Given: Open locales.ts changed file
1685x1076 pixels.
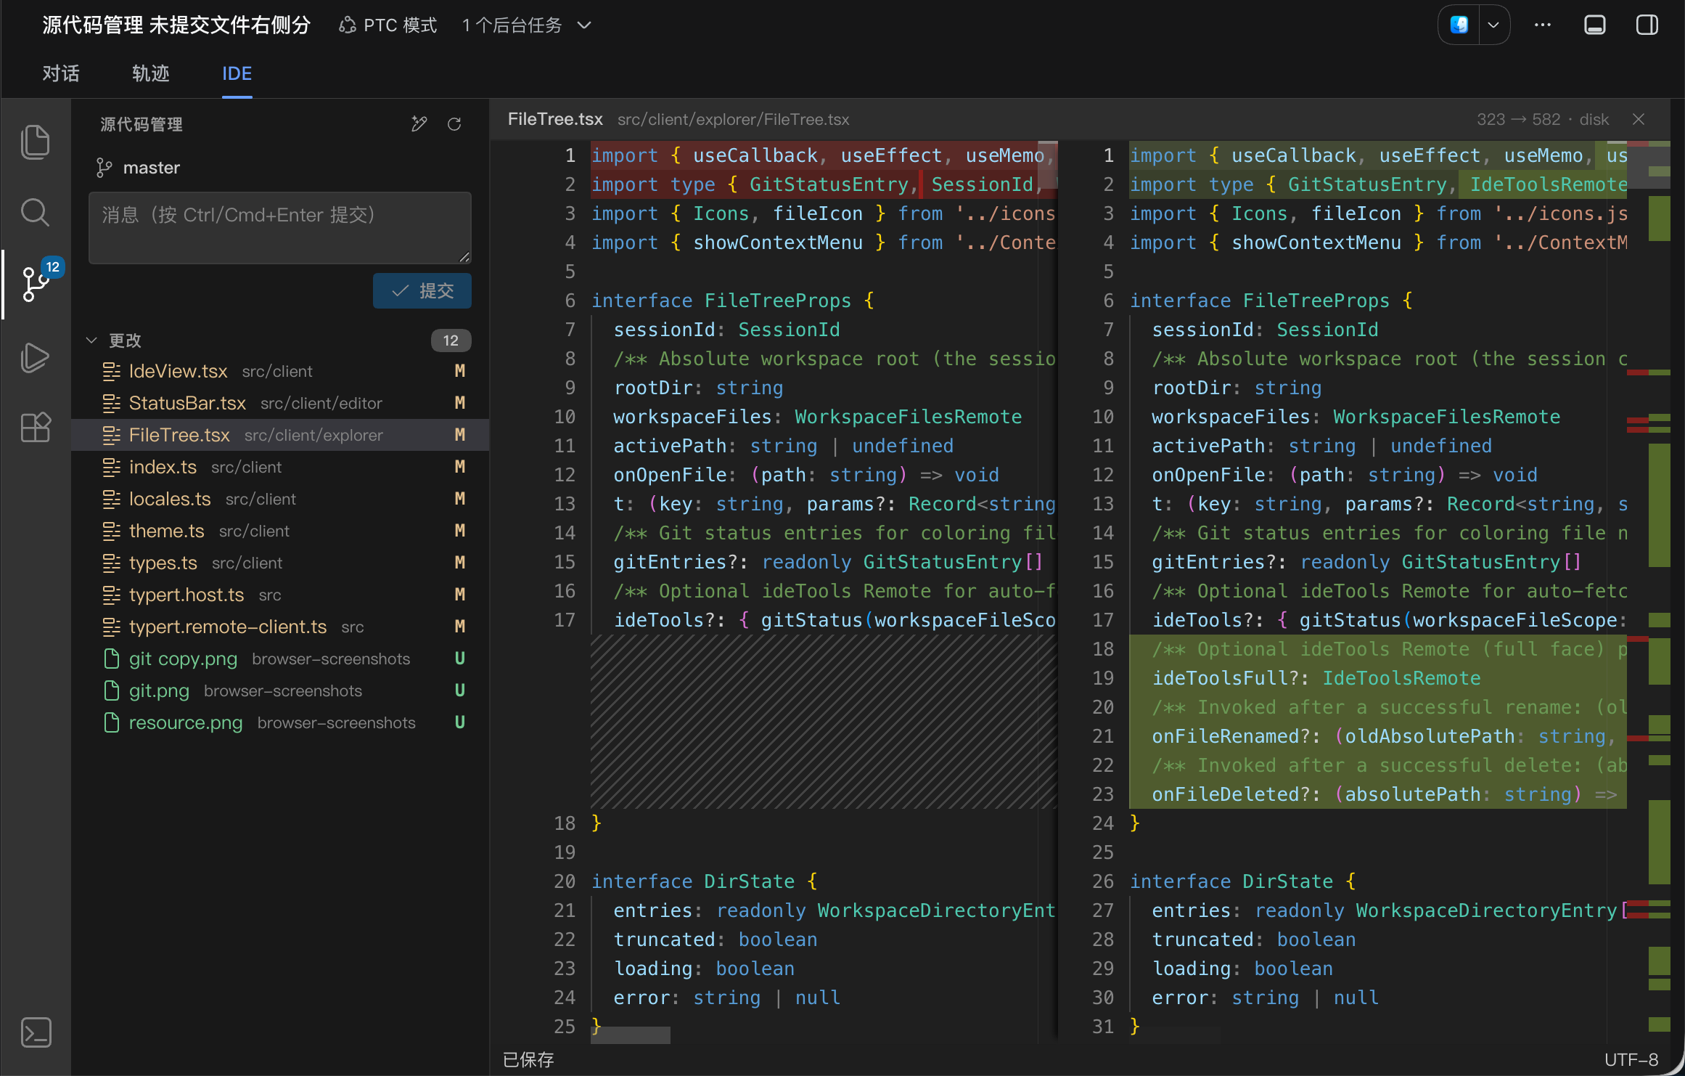Looking at the screenshot, I should (x=280, y=499).
